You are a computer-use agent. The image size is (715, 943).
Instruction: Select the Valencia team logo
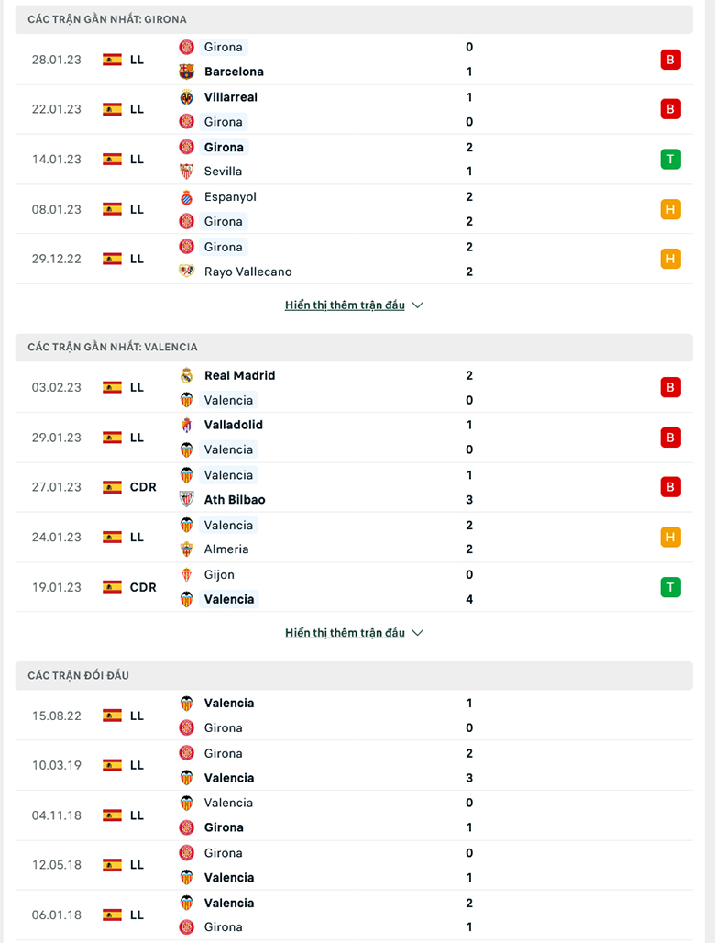coord(187,399)
